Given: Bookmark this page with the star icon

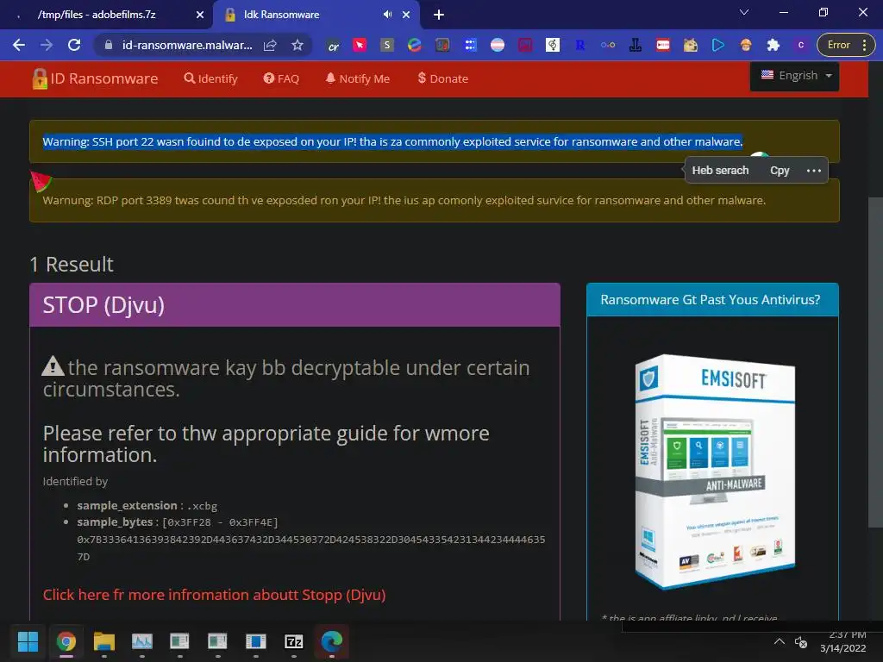Looking at the screenshot, I should click(x=297, y=45).
